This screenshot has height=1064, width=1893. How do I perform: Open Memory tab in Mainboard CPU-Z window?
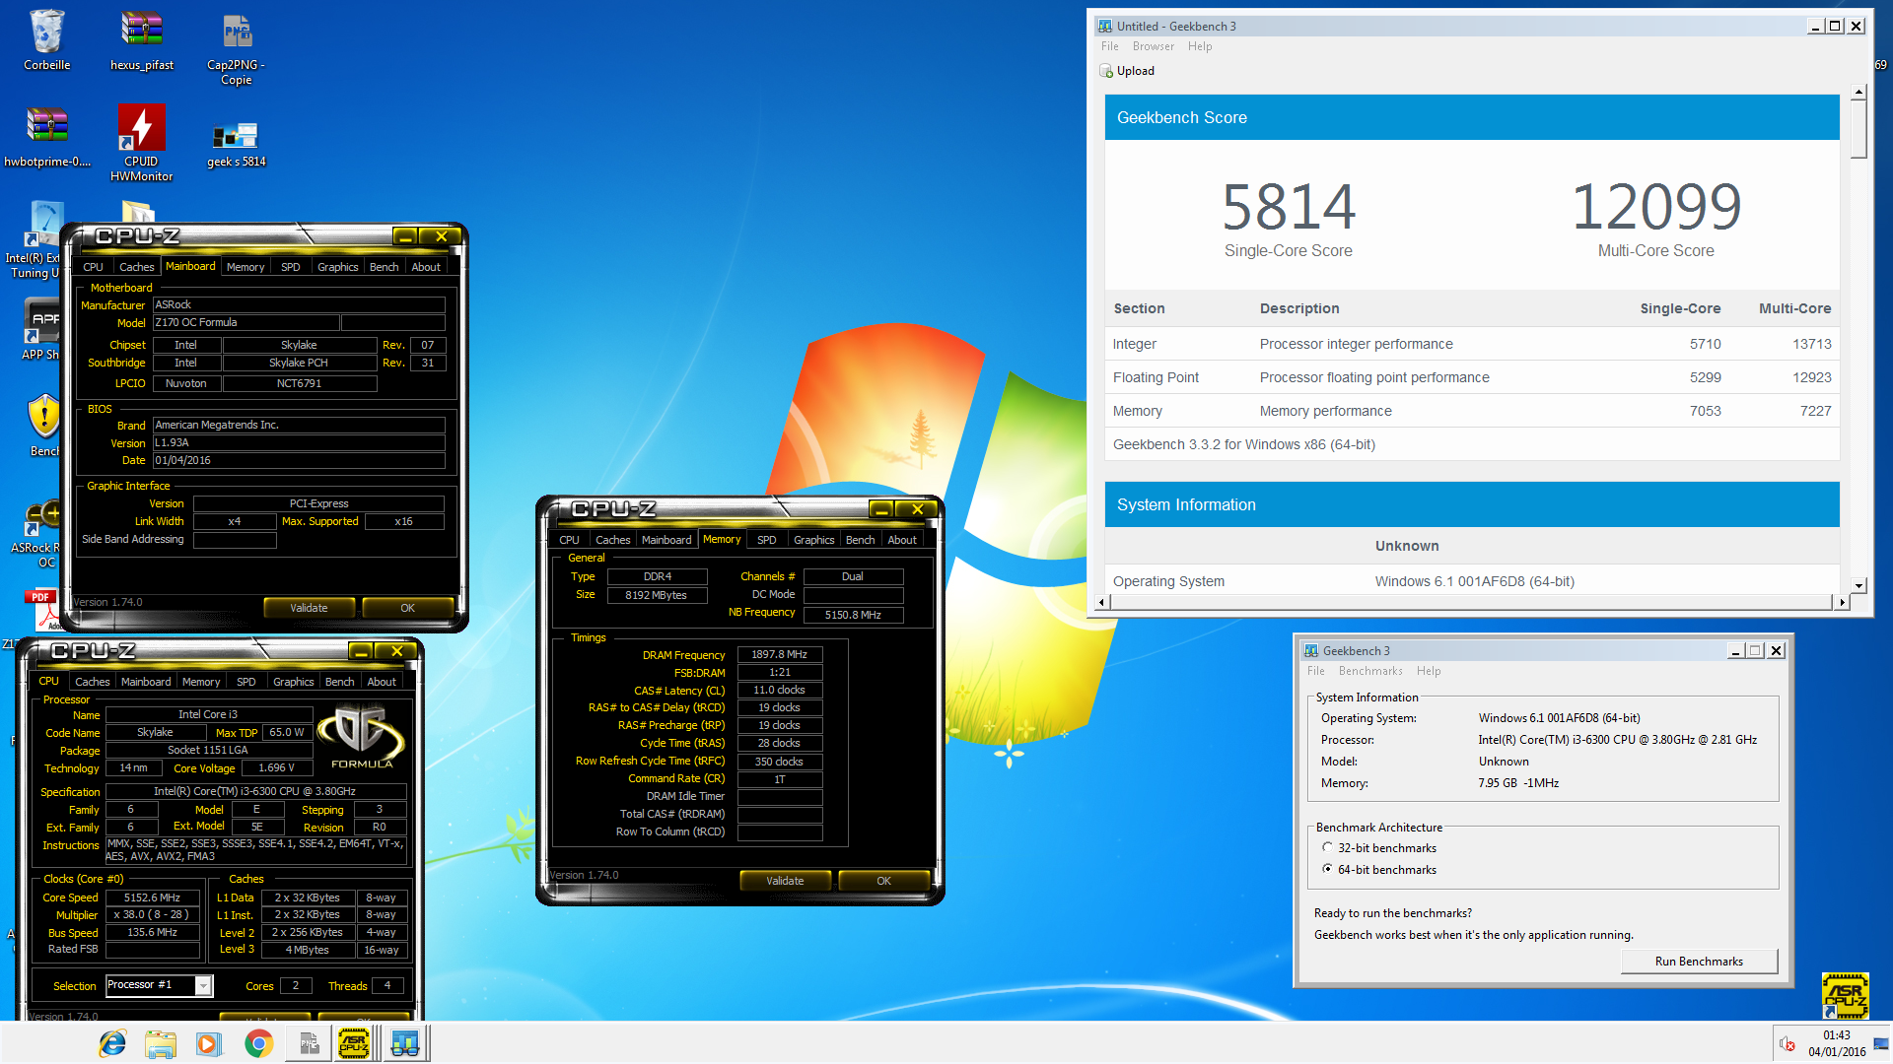(245, 267)
